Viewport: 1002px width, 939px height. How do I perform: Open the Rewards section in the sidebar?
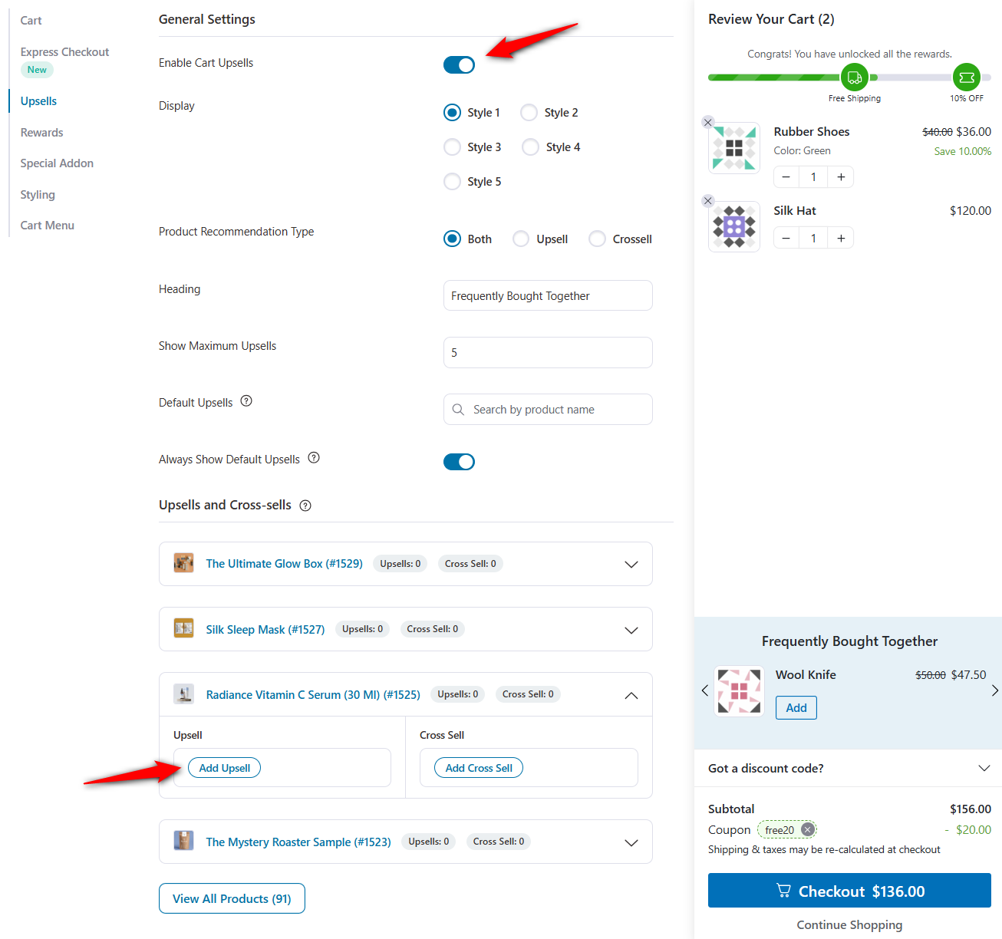(41, 132)
